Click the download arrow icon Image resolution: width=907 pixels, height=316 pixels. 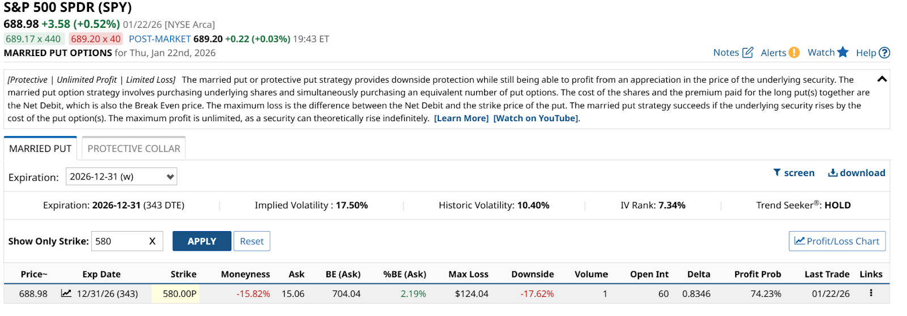click(x=833, y=173)
